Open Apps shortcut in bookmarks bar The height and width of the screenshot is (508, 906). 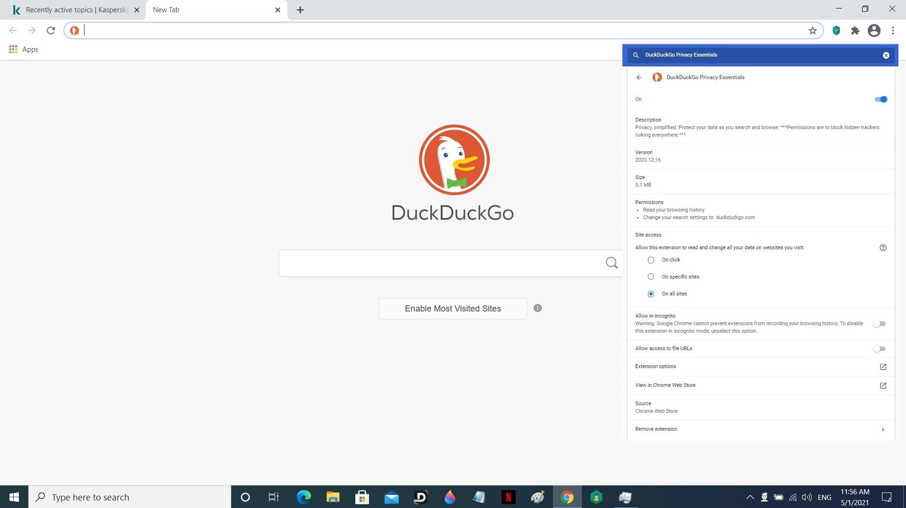click(24, 49)
